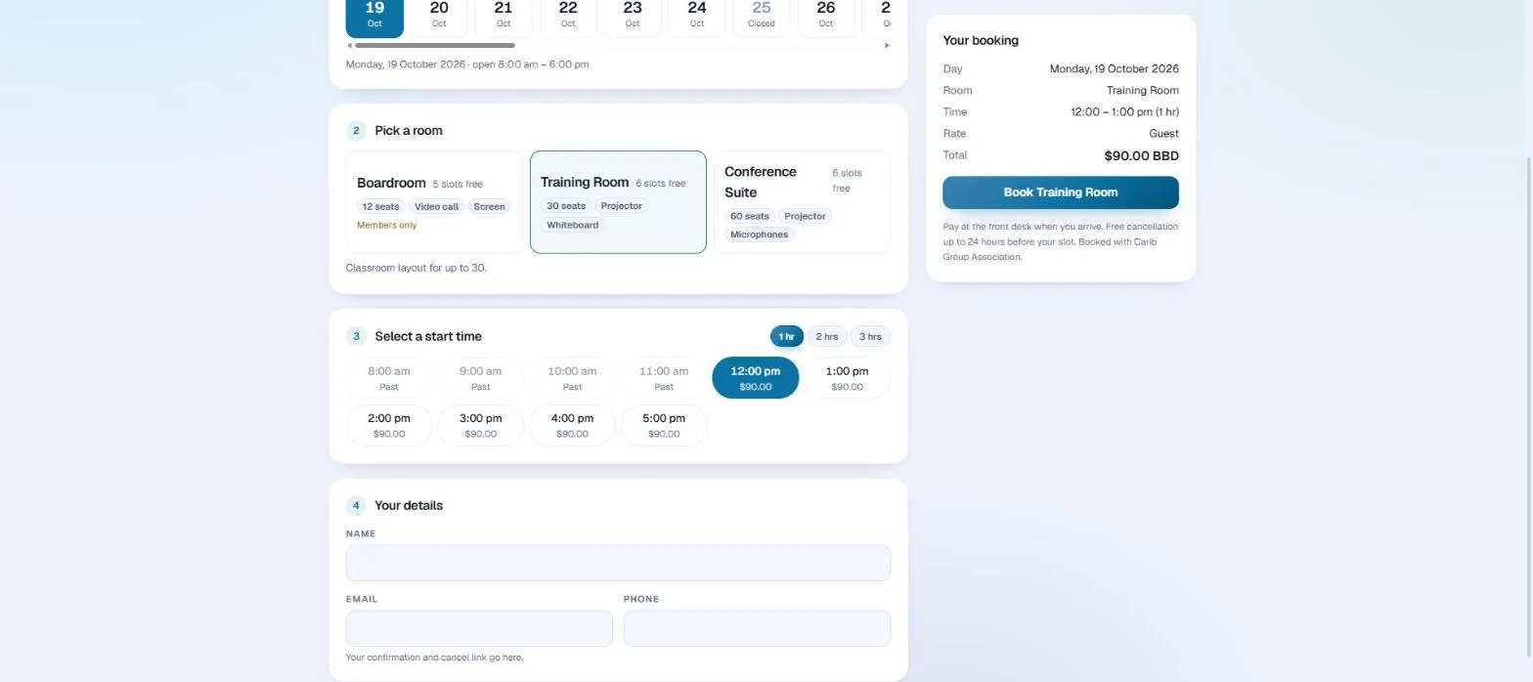Pick the 21 Oct date tile
The width and height of the screenshot is (1533, 682).
504,19
